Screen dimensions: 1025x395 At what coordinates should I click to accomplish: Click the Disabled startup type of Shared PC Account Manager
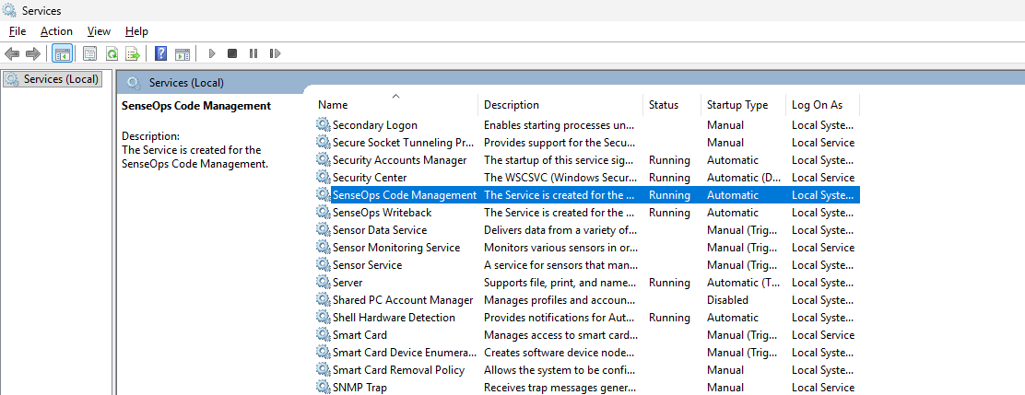click(727, 299)
